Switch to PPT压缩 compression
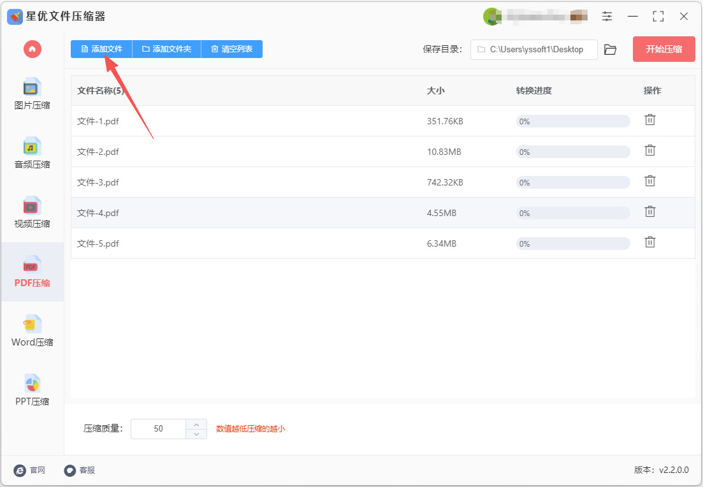703x487 pixels. tap(33, 390)
